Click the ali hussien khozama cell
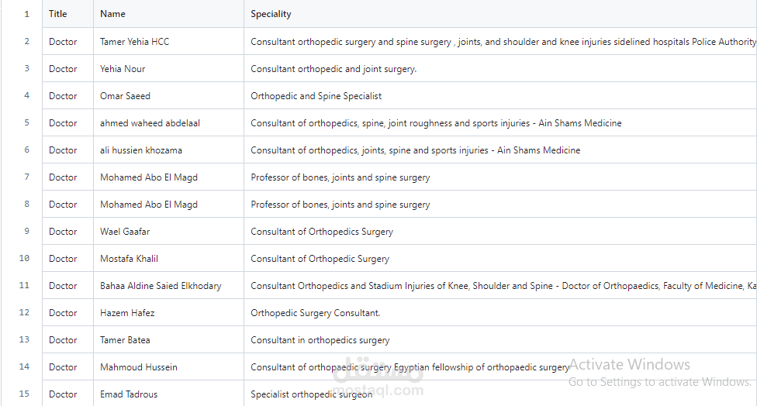Screen dimensions: 757x406 click(168, 150)
